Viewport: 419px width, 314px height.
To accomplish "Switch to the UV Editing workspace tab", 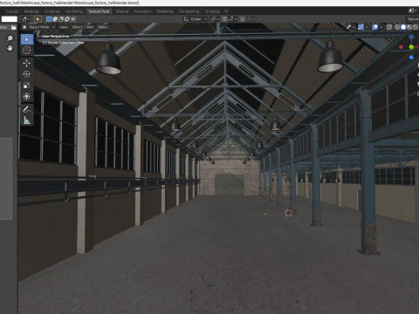I will click(x=74, y=11).
